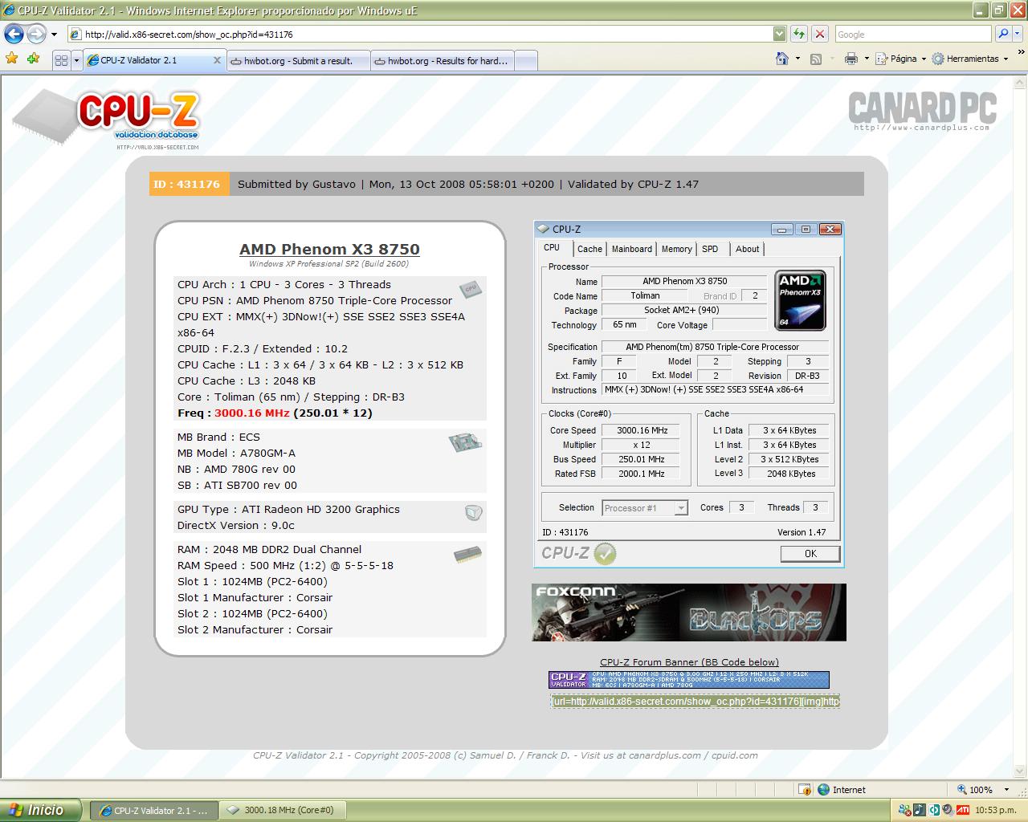This screenshot has width=1028, height=822.
Task: Click the red 3000.16 MHz frequency value
Action: (251, 413)
